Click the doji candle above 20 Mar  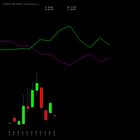tap(55, 116)
